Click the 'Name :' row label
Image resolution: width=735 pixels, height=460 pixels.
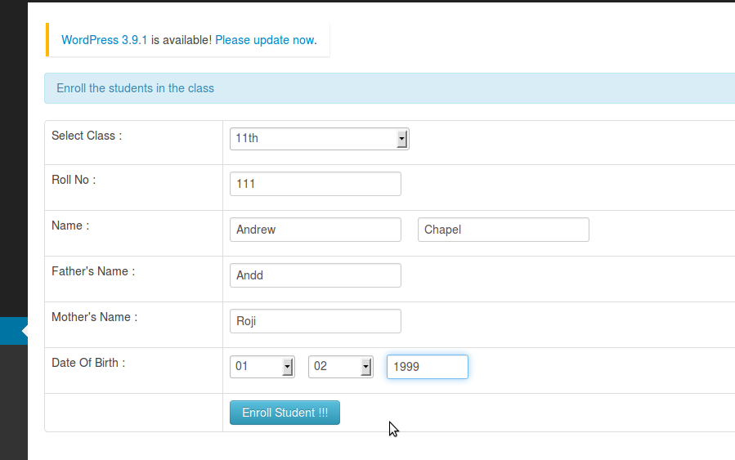point(70,226)
